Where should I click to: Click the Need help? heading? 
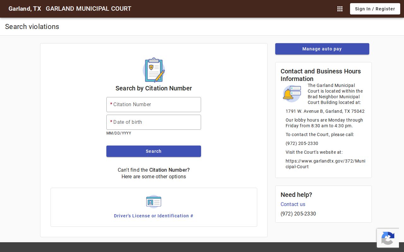(296, 195)
